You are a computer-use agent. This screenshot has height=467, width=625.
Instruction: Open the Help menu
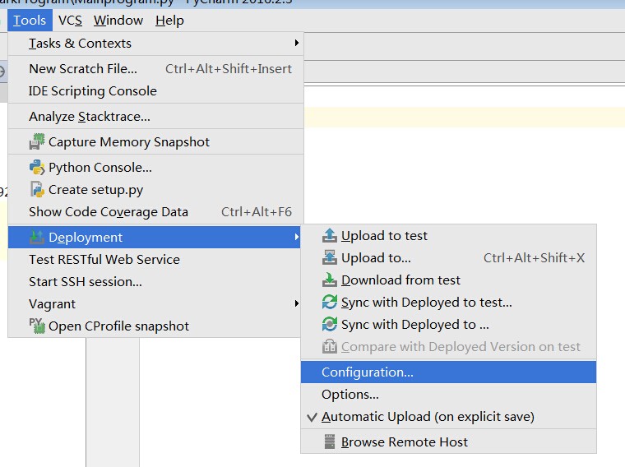point(169,21)
